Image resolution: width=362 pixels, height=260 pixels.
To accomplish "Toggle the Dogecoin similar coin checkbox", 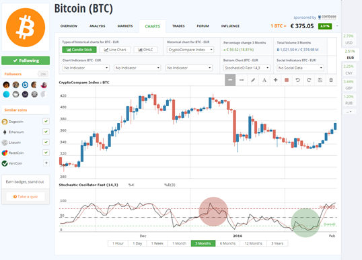I will point(46,121).
